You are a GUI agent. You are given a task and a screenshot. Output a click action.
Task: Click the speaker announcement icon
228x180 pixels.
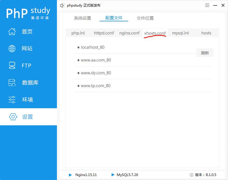pos(62,5)
